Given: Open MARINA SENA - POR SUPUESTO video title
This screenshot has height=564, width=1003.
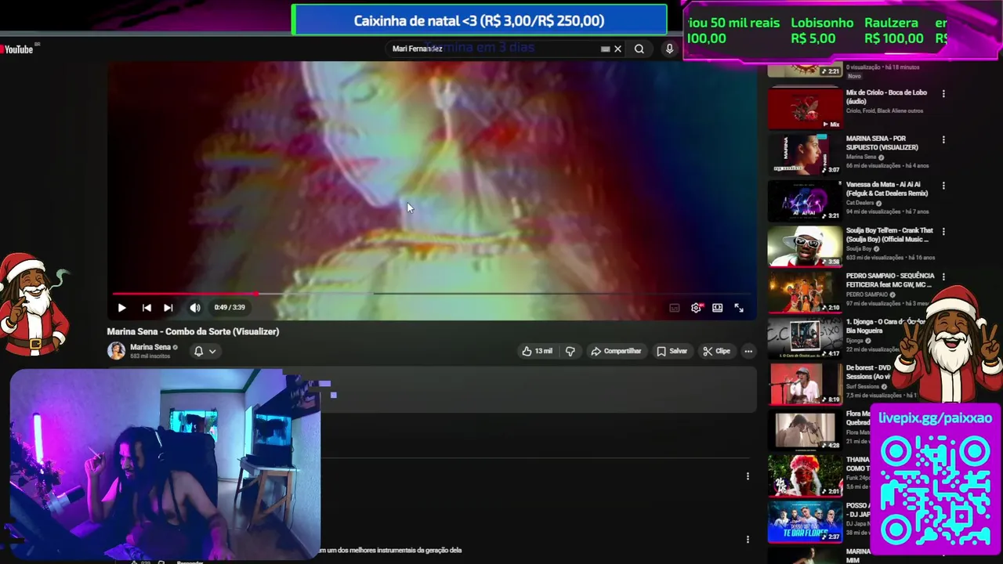Looking at the screenshot, I should click(x=882, y=143).
